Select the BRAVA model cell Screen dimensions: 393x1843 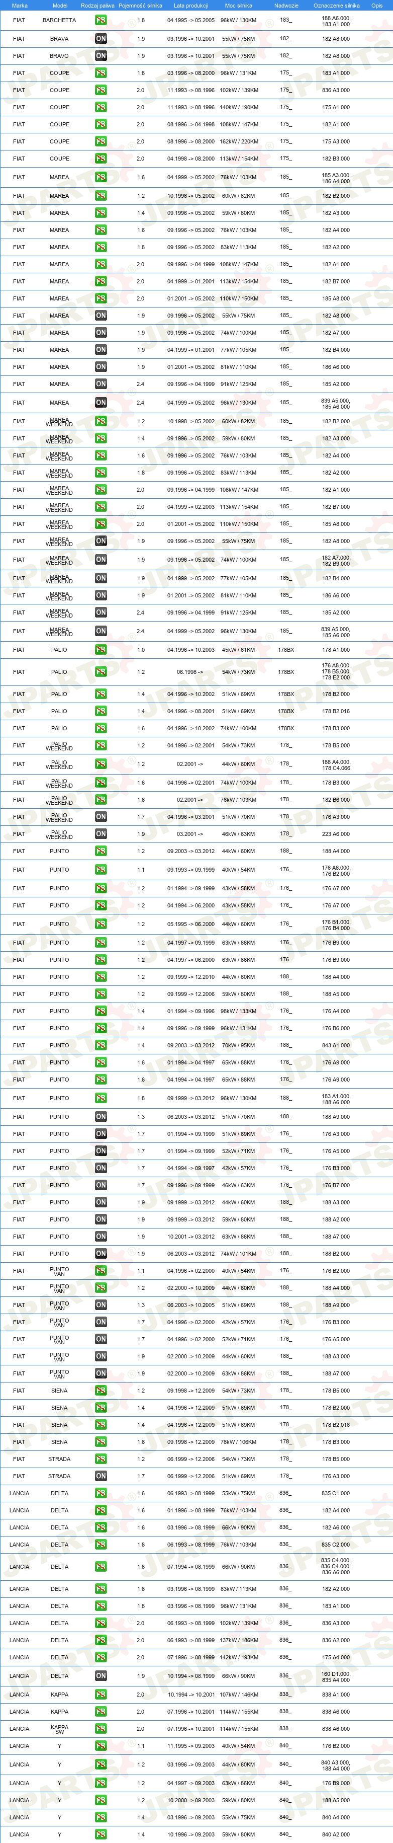click(59, 39)
